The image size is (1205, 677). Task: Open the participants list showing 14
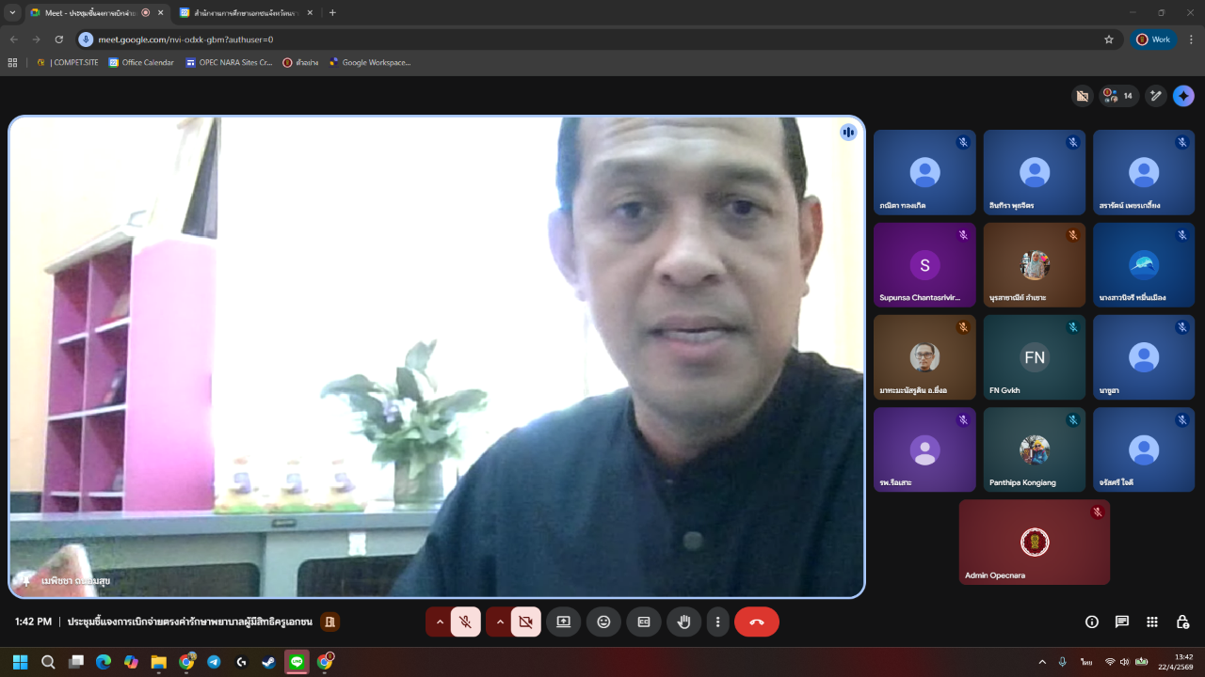point(1118,96)
